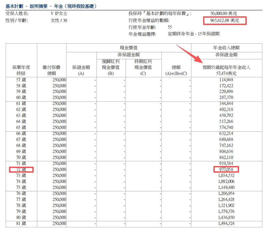Select the highlighted age cell 72 歲
The width and height of the screenshot is (270, 235).
pos(21,169)
